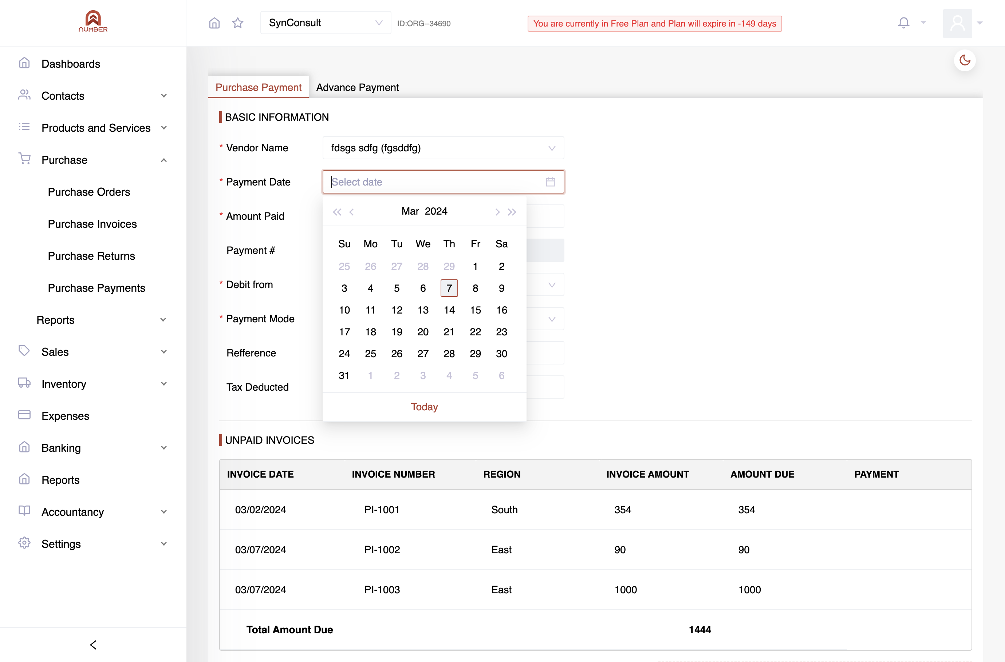Expand the Settings menu

pyautogui.click(x=164, y=544)
